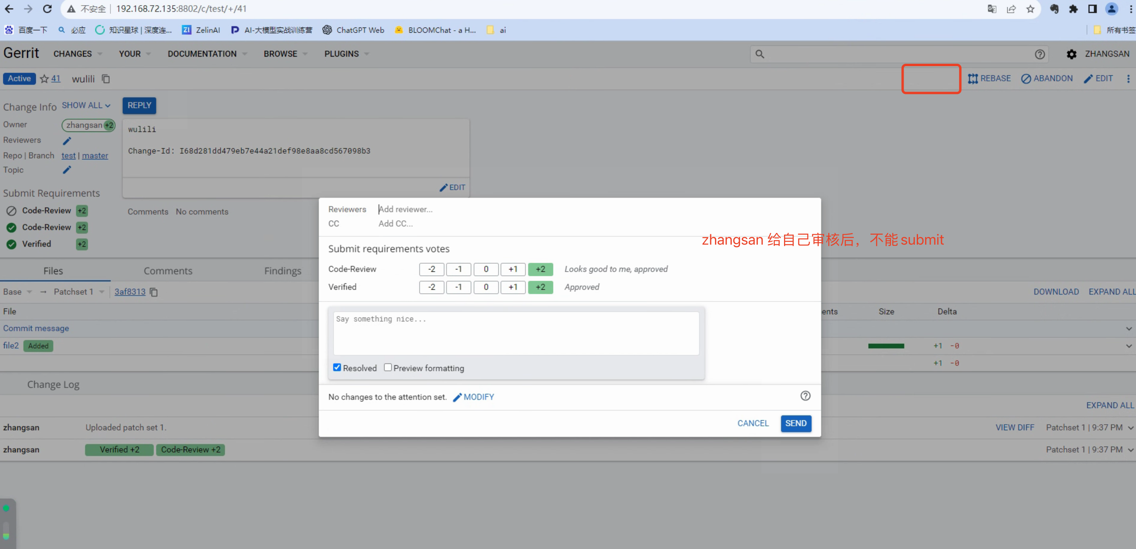This screenshot has height=549, width=1136.
Task: Click the star icon to favorite change 41
Action: pyautogui.click(x=44, y=79)
